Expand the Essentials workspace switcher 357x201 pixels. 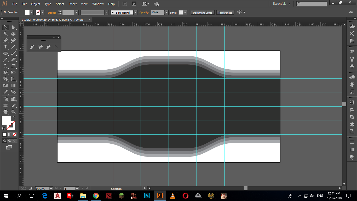pos(289,4)
